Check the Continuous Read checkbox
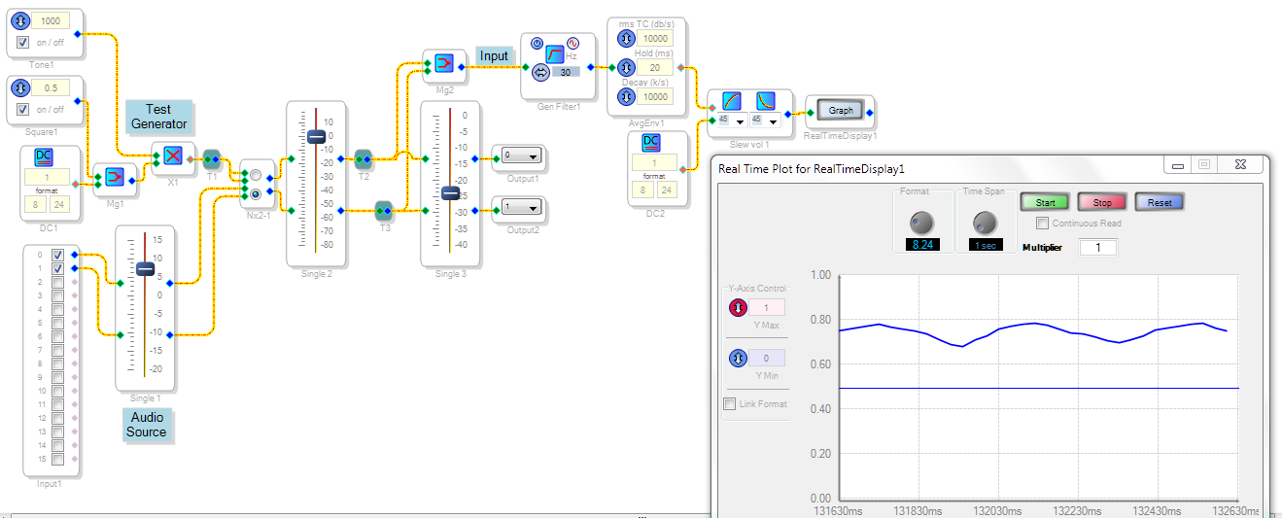Screen dimensions: 1282x518 pyautogui.click(x=1043, y=224)
